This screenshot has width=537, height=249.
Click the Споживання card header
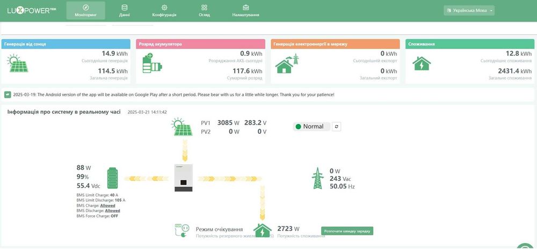(470, 44)
